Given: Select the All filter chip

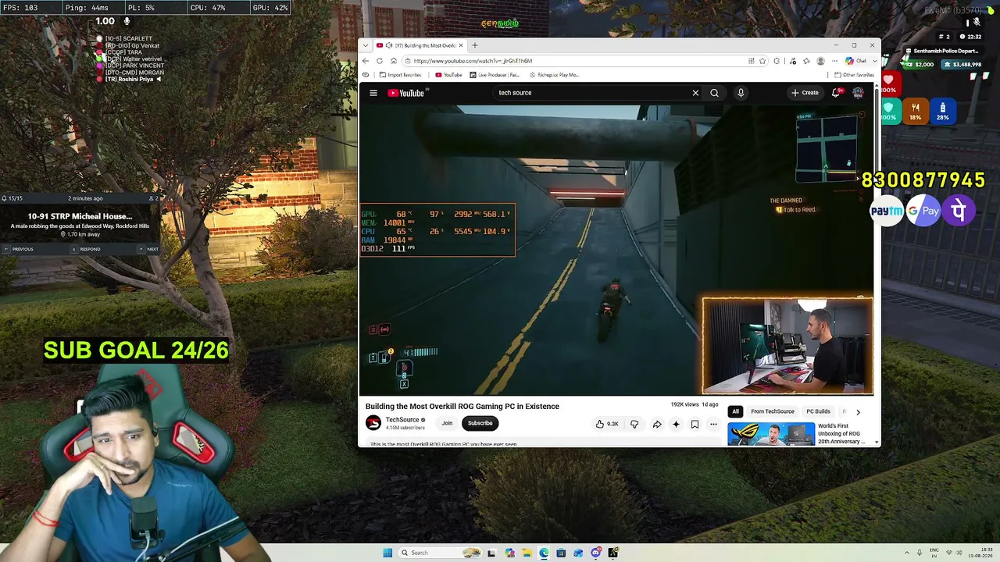Looking at the screenshot, I should pos(735,411).
